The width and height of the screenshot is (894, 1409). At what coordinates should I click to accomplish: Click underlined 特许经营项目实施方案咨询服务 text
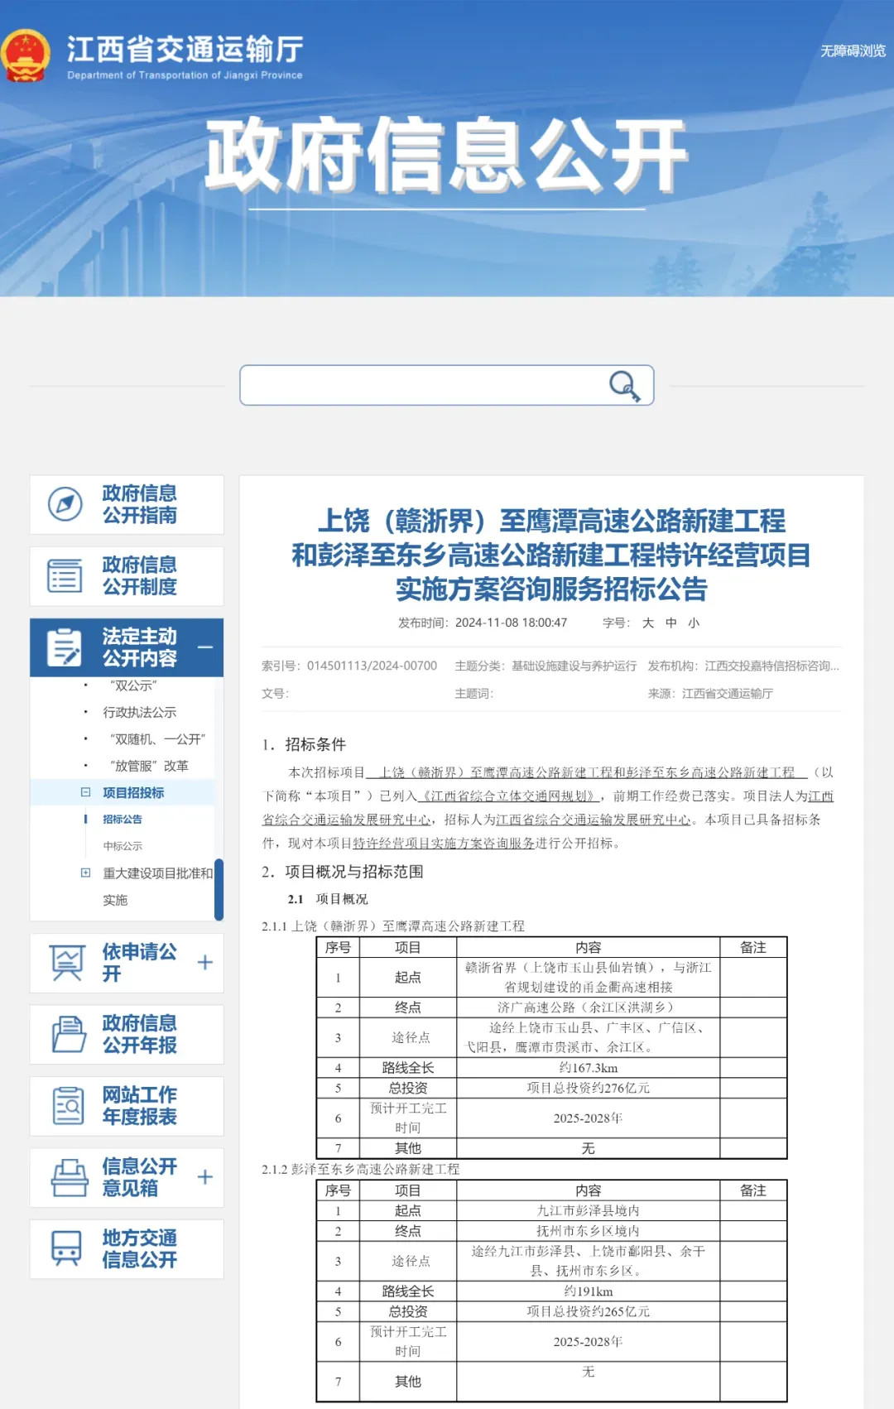(x=444, y=844)
